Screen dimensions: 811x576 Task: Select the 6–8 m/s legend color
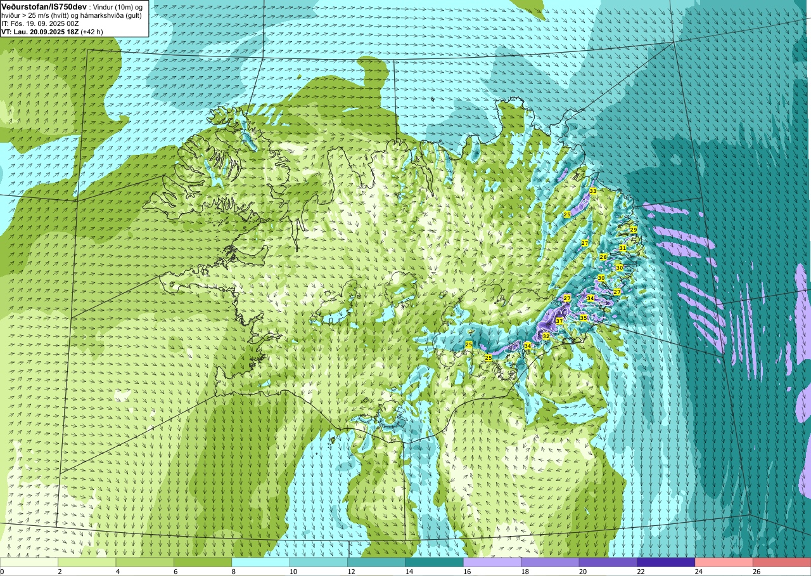pyautogui.click(x=203, y=562)
